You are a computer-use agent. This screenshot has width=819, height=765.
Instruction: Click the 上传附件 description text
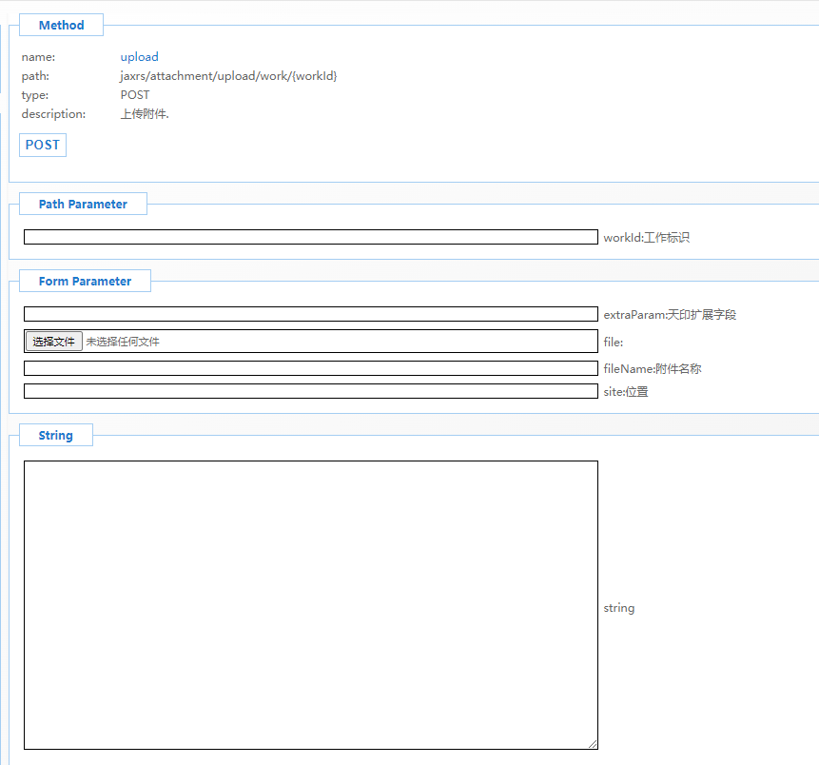pos(145,114)
